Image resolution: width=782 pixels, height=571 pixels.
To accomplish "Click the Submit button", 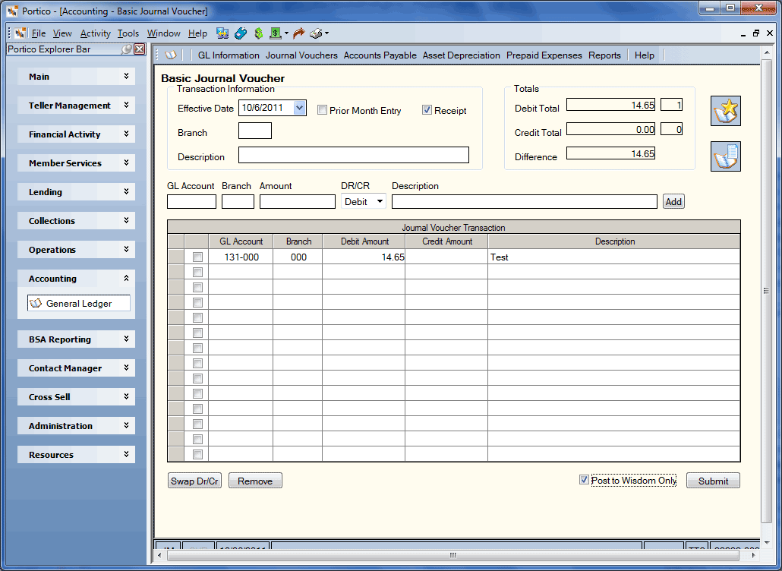I will pos(713,481).
